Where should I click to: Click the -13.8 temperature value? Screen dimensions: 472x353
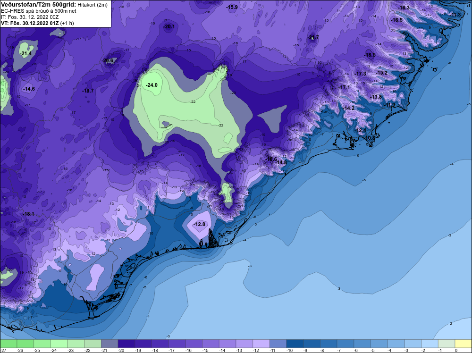(x=376, y=97)
